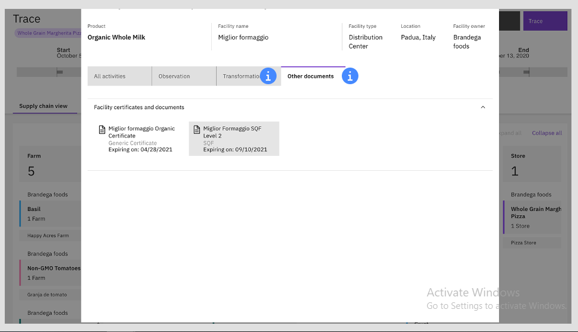Click Expiring on: 09/10/2021 text
578x332 pixels.
235,149
